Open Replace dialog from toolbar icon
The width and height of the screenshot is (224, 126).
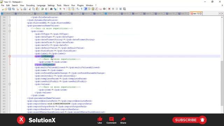pyautogui.click(x=55, y=9)
